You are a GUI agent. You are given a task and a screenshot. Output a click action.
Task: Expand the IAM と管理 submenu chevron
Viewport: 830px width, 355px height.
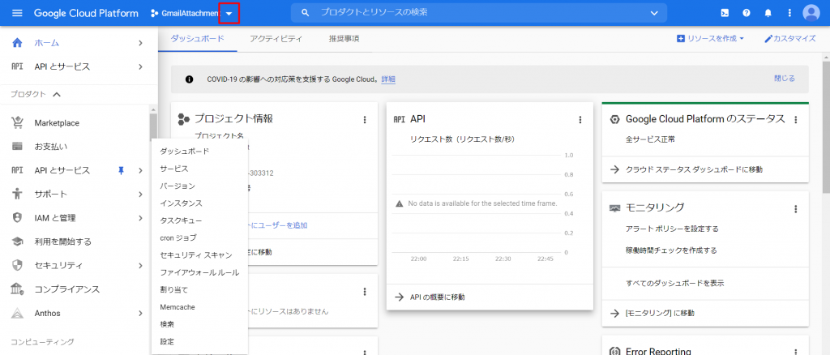[x=140, y=218]
